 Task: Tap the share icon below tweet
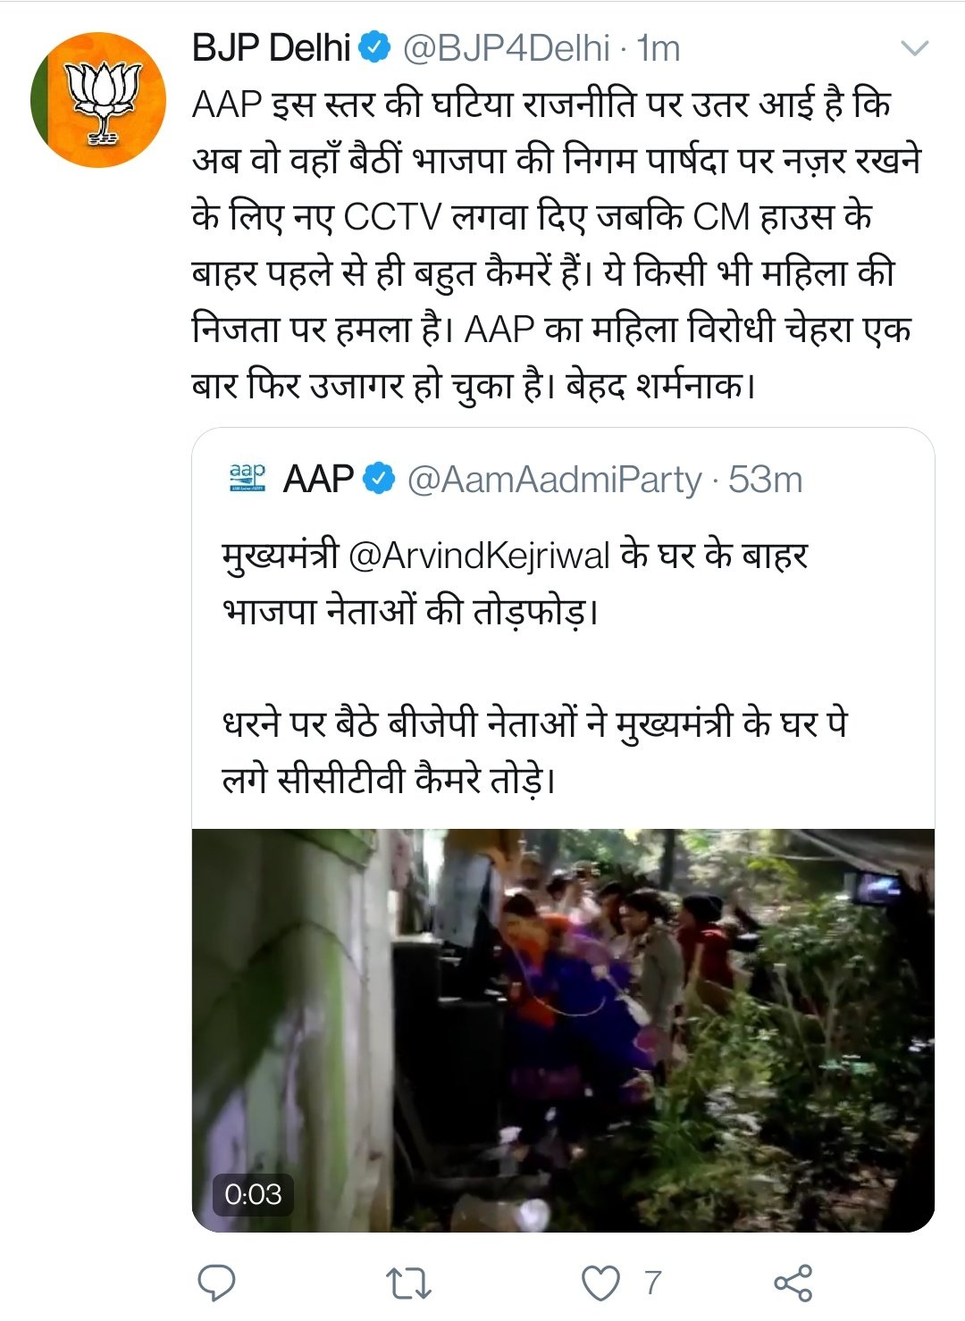[x=793, y=1283]
